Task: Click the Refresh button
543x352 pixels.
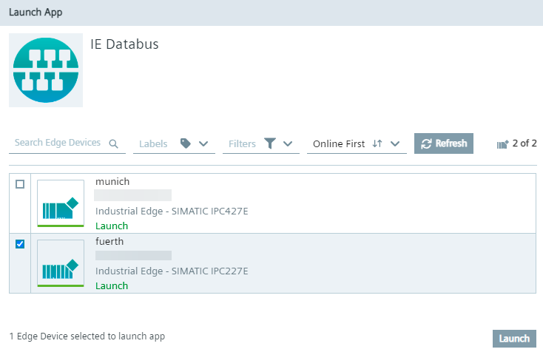Action: 444,143
